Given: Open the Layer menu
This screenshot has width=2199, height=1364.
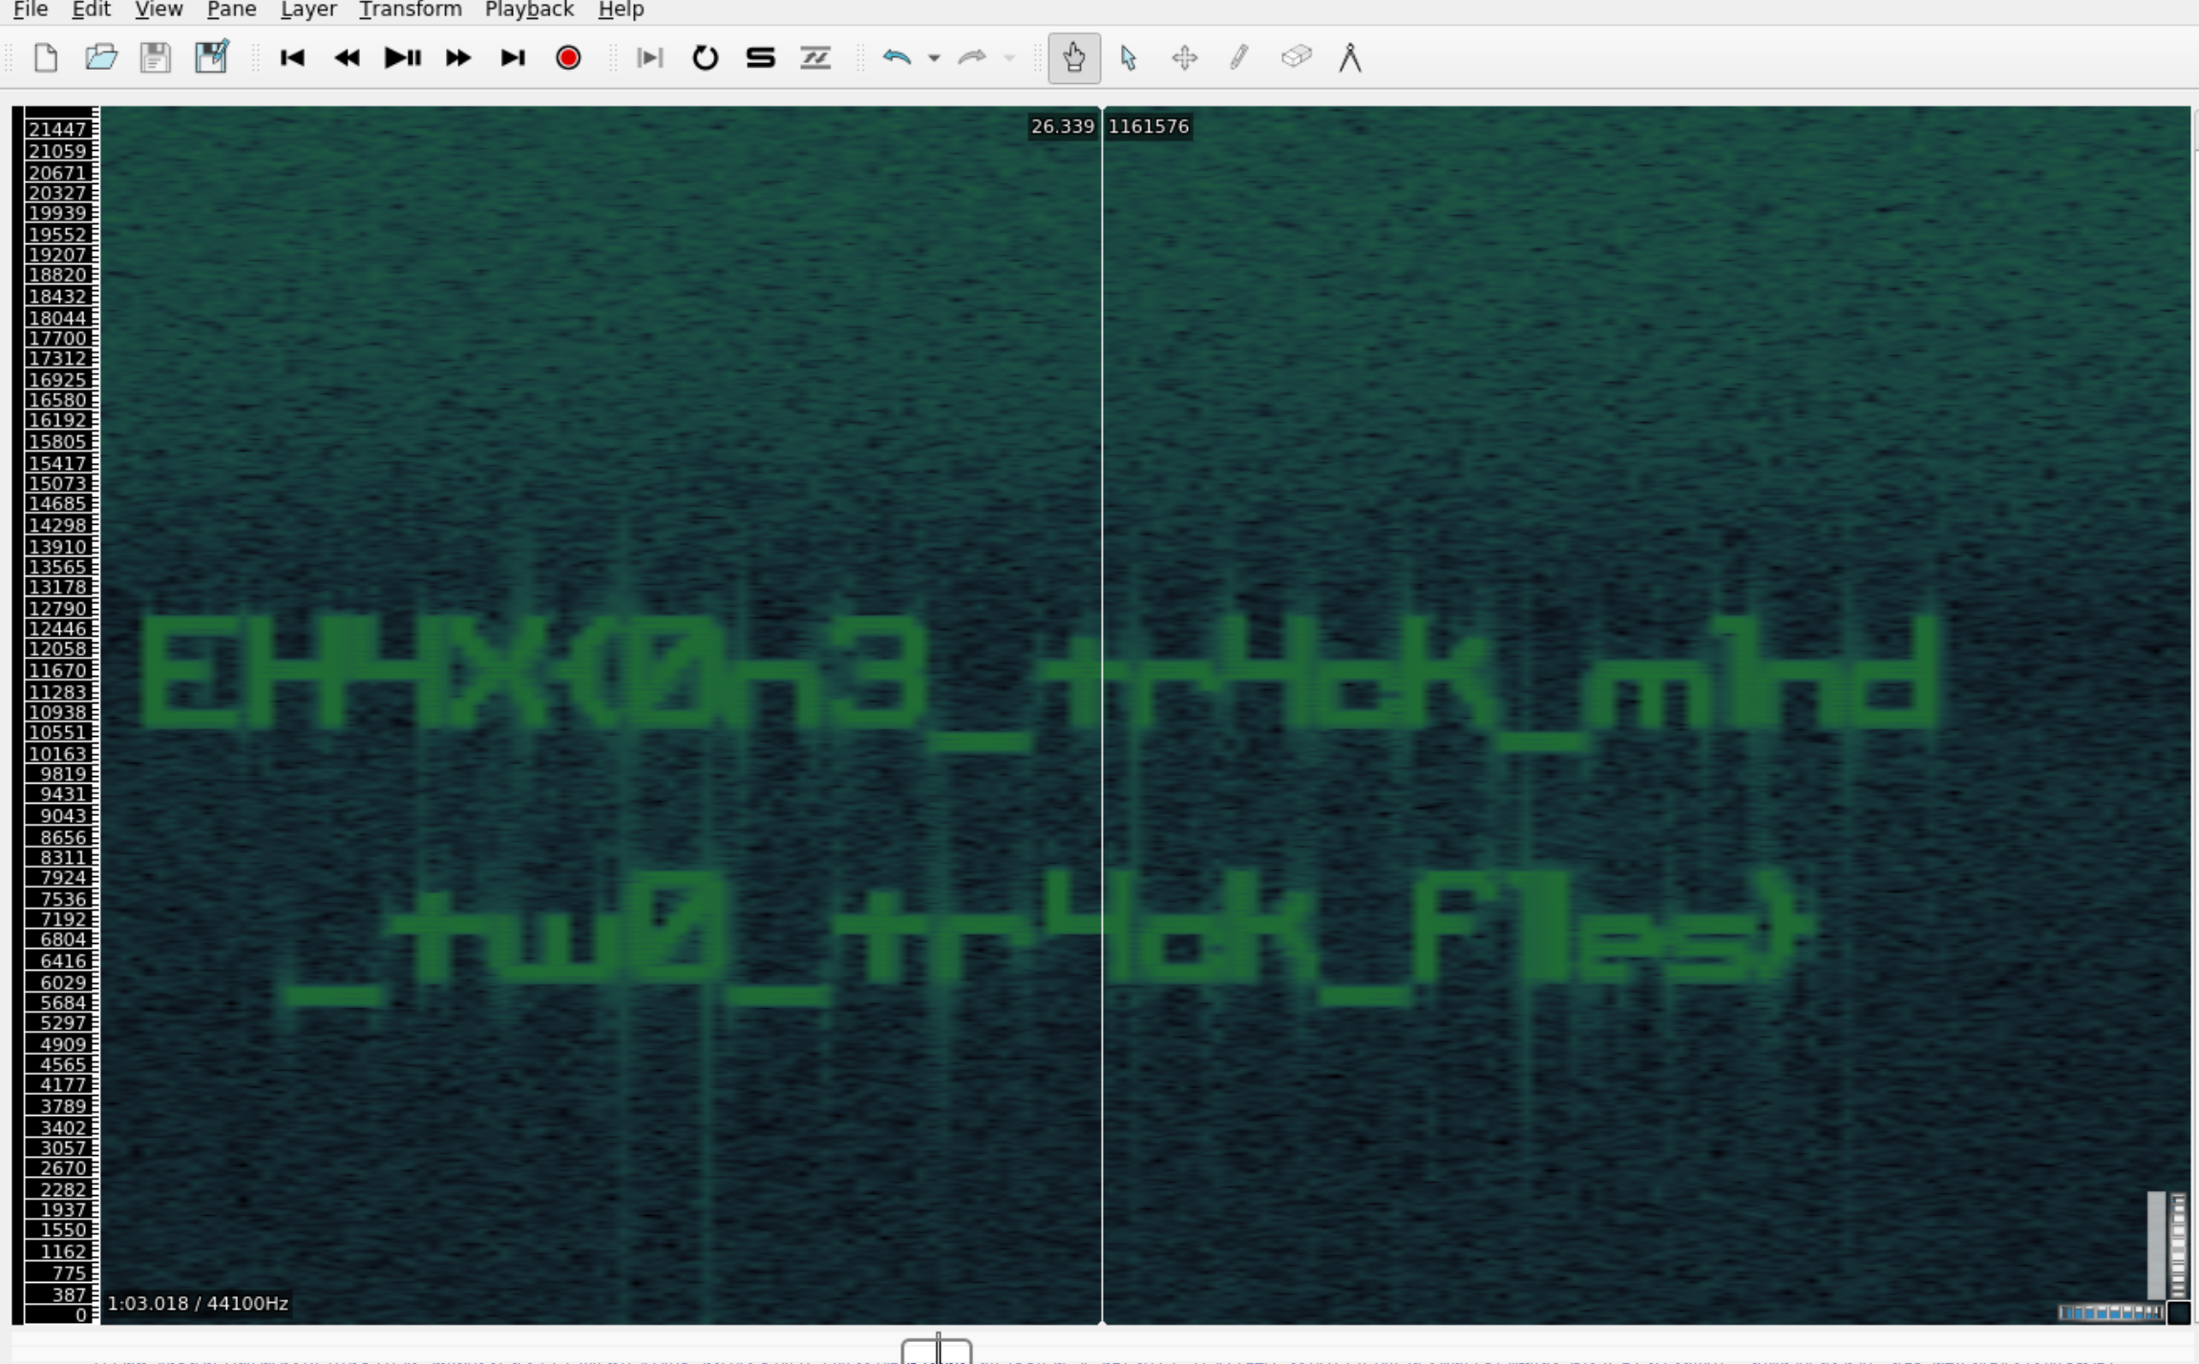Looking at the screenshot, I should coord(307,10).
